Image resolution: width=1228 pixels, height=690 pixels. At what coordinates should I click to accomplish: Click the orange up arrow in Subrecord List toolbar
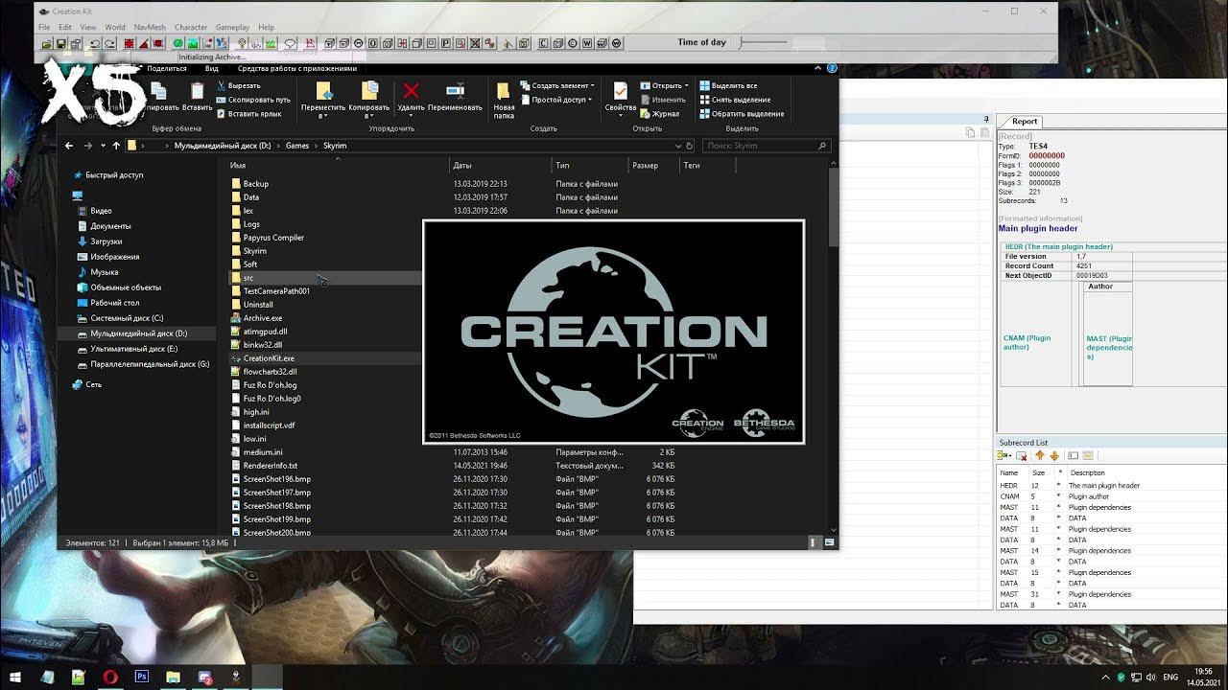click(1039, 456)
